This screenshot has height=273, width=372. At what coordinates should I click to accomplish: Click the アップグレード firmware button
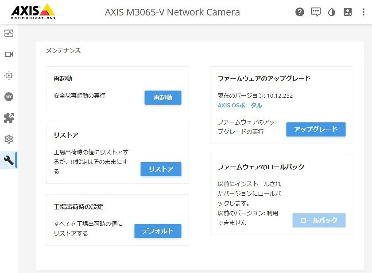(x=316, y=129)
